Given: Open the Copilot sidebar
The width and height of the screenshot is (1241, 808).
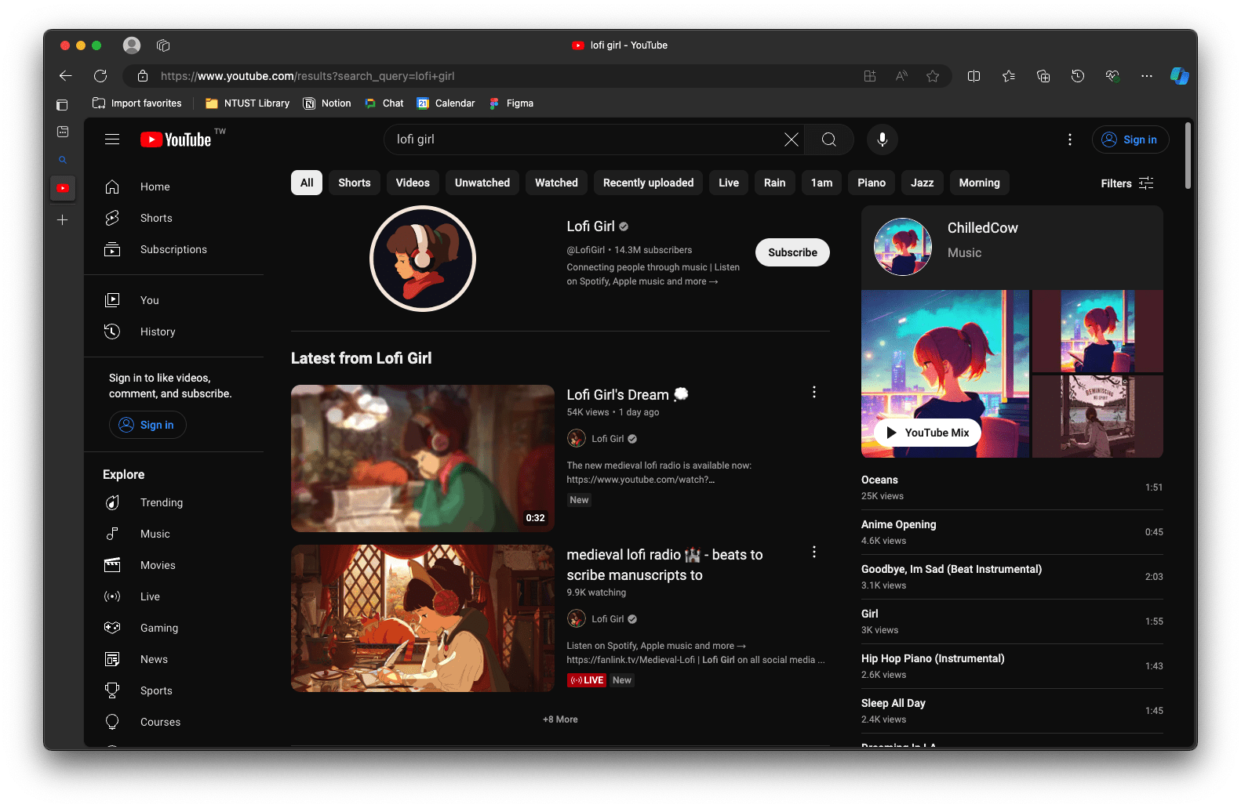Looking at the screenshot, I should click(1180, 76).
